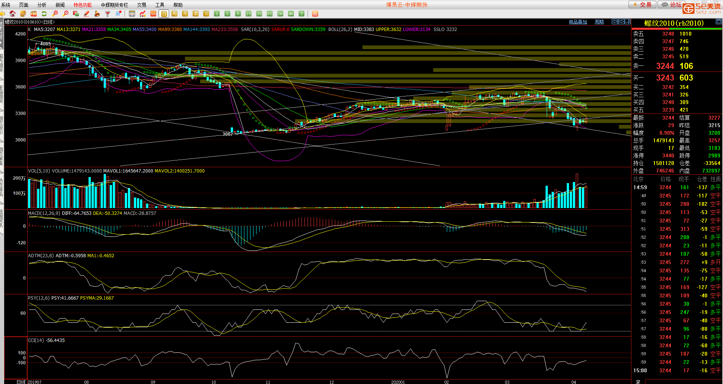The image size is (723, 384).
Task: Toggle the 1-minute period button
Action: 217,14
